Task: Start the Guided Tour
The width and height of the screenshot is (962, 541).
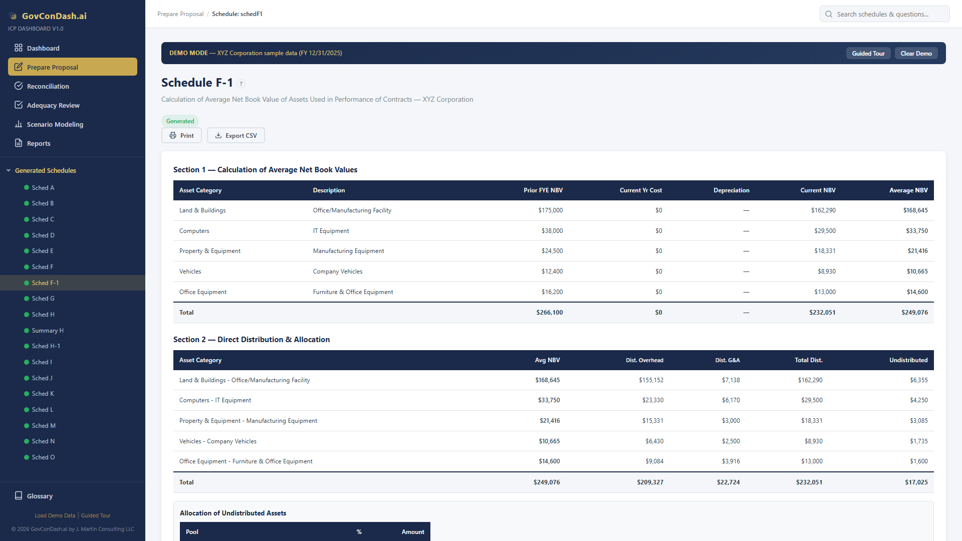Action: coord(868,53)
